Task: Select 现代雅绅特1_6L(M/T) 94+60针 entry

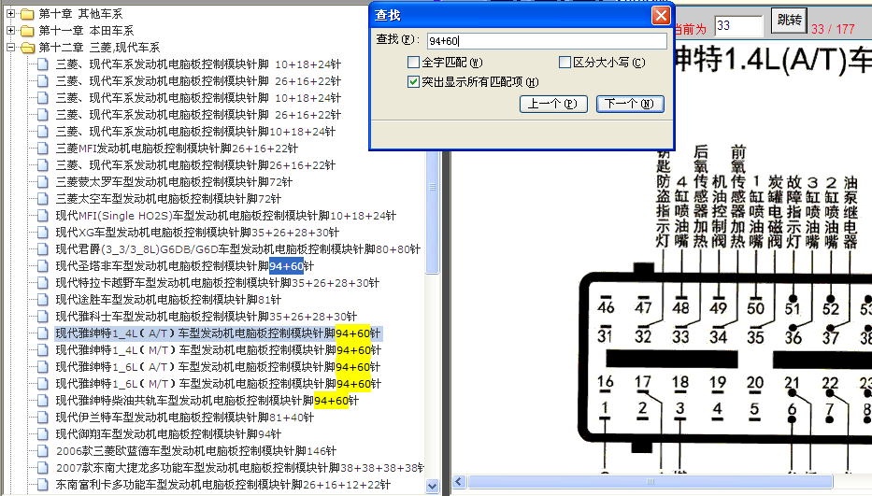Action: tap(219, 384)
